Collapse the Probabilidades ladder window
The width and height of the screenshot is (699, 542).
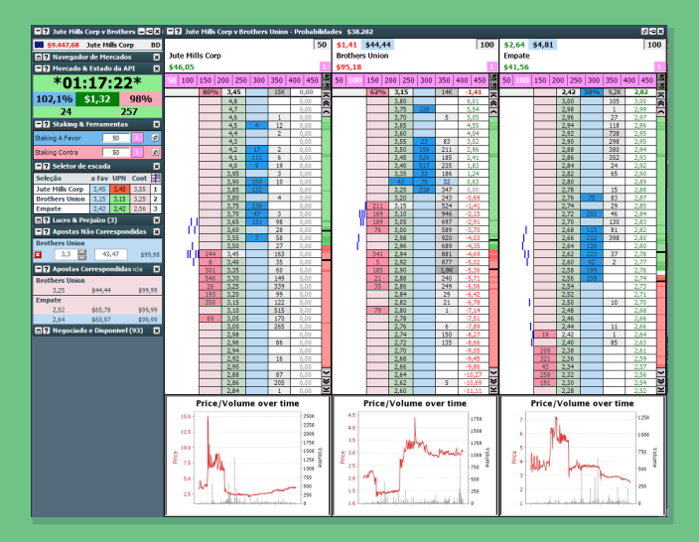[171, 32]
